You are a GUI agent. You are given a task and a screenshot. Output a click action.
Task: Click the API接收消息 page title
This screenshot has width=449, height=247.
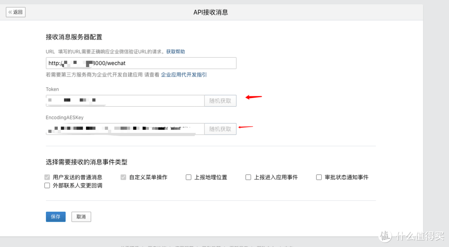210,12
